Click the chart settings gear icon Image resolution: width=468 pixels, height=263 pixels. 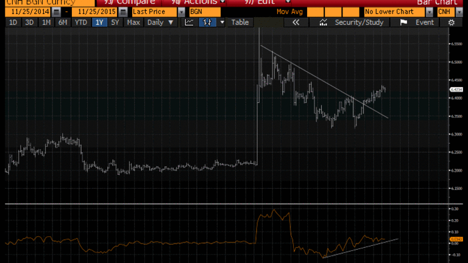click(451, 22)
